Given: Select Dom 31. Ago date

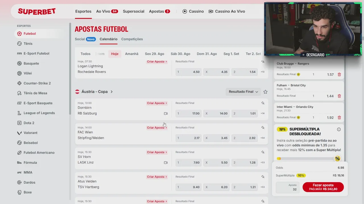Looking at the screenshot, I should tap(207, 54).
